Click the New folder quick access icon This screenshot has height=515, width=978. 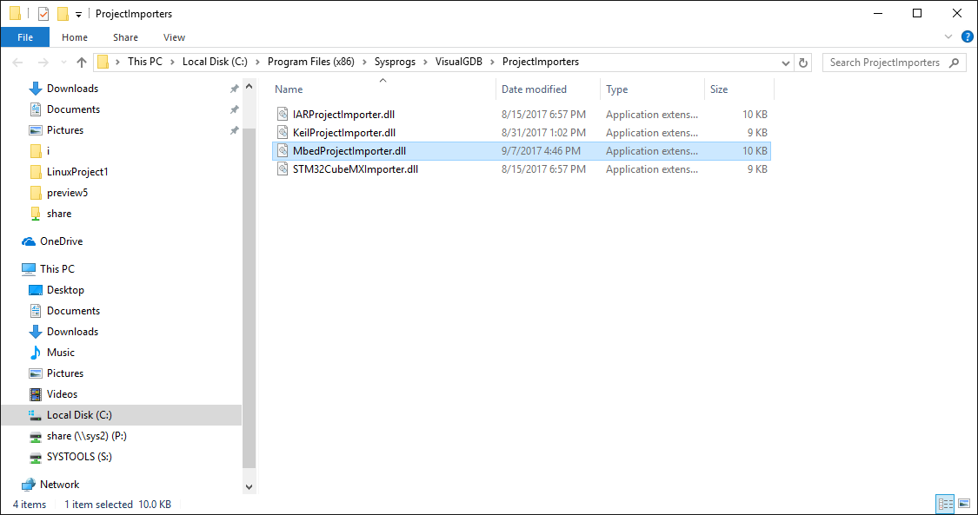(x=63, y=13)
